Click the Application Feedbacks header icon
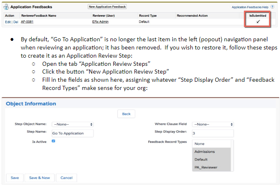The height and width of the screenshot is (188, 280). point(7,7)
